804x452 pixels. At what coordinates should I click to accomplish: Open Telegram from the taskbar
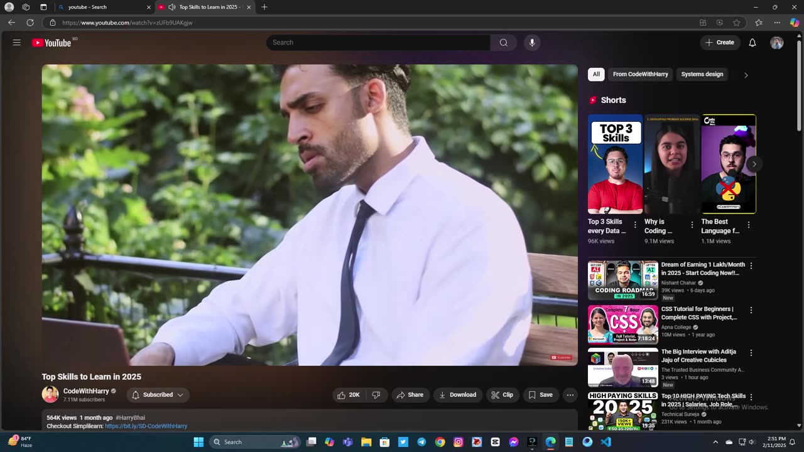point(421,442)
